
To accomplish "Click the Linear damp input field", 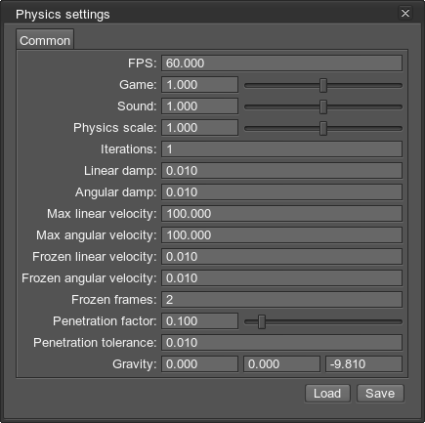I will (x=281, y=171).
